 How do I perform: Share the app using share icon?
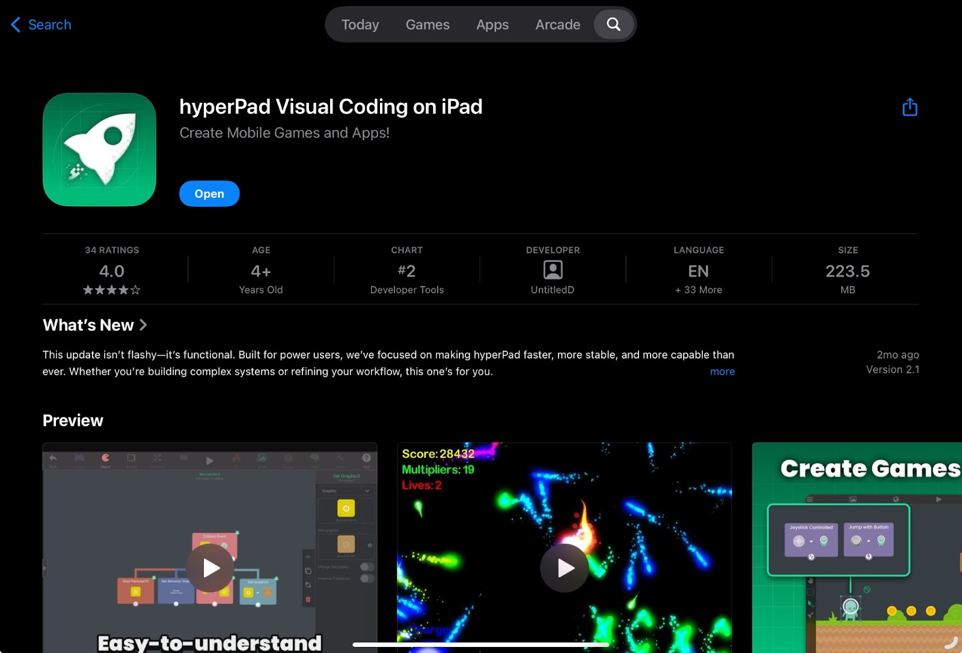click(910, 107)
